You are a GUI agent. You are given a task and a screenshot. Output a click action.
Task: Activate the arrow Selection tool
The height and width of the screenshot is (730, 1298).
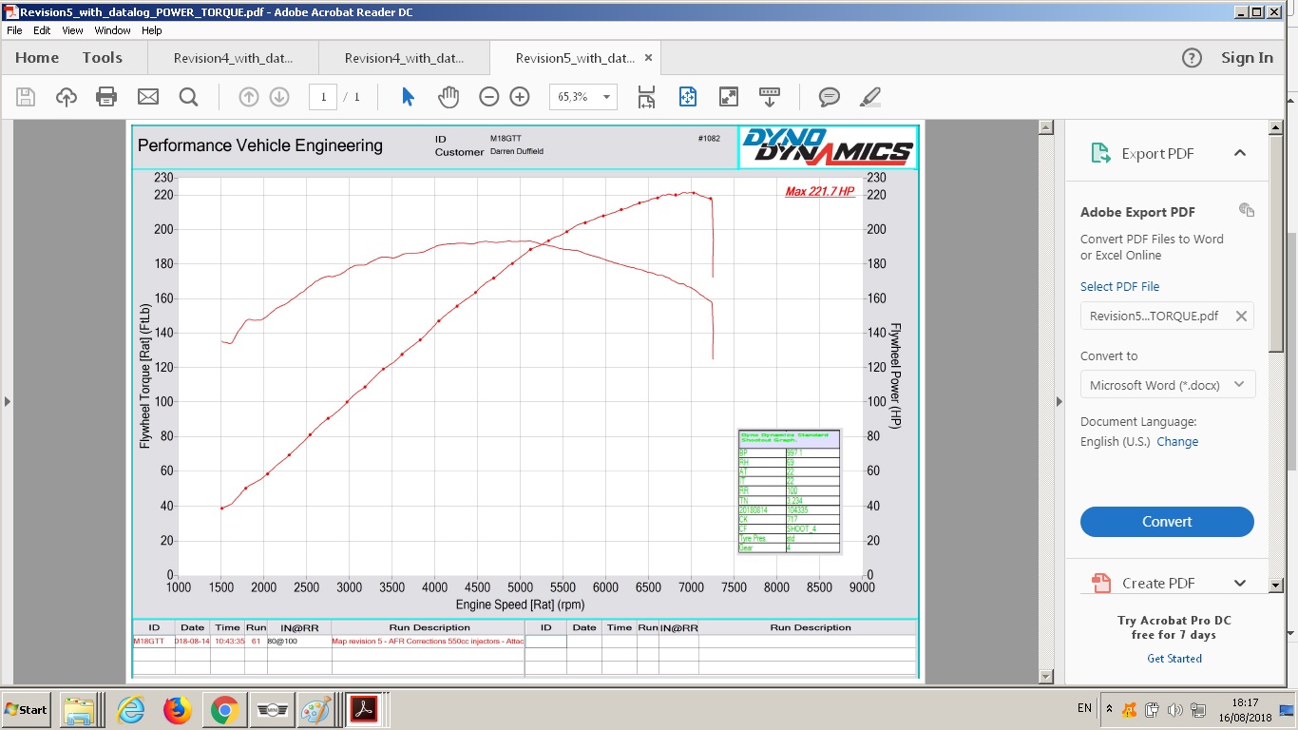[408, 97]
